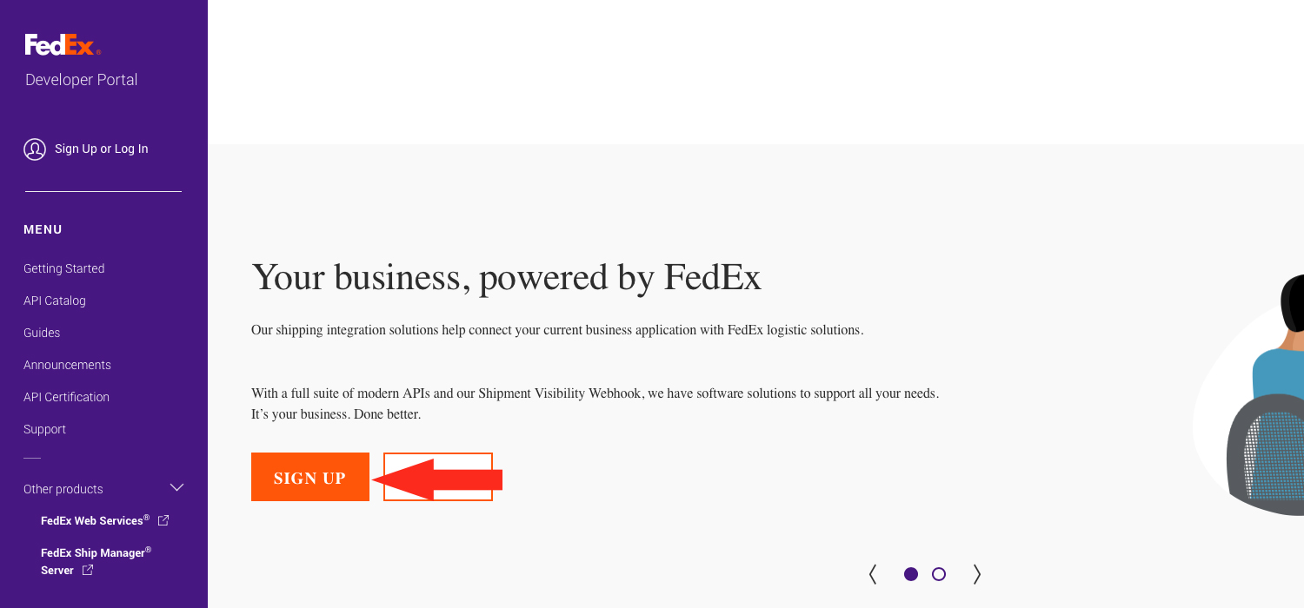Screen dimensions: 1304x608
Task: Click the Developer Portal heading
Action: 81,79
